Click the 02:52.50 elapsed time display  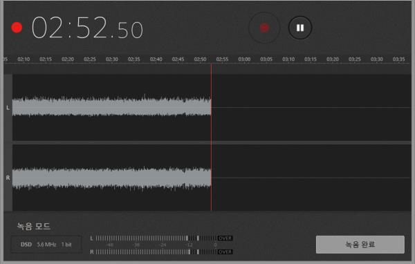pyautogui.click(x=88, y=28)
